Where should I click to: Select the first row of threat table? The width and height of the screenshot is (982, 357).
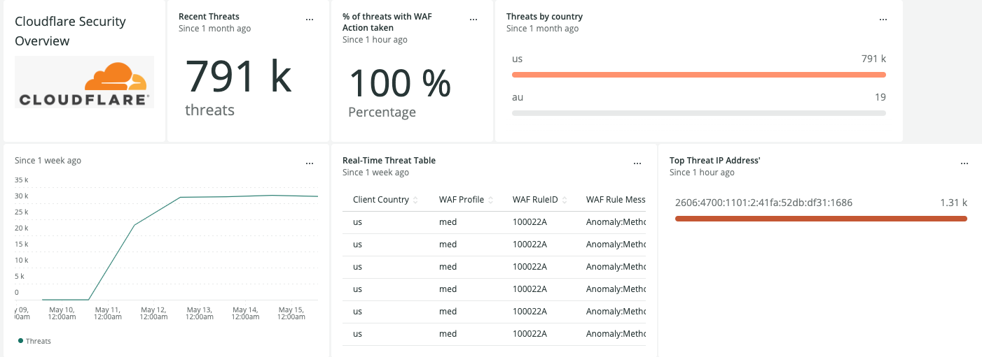(x=494, y=222)
